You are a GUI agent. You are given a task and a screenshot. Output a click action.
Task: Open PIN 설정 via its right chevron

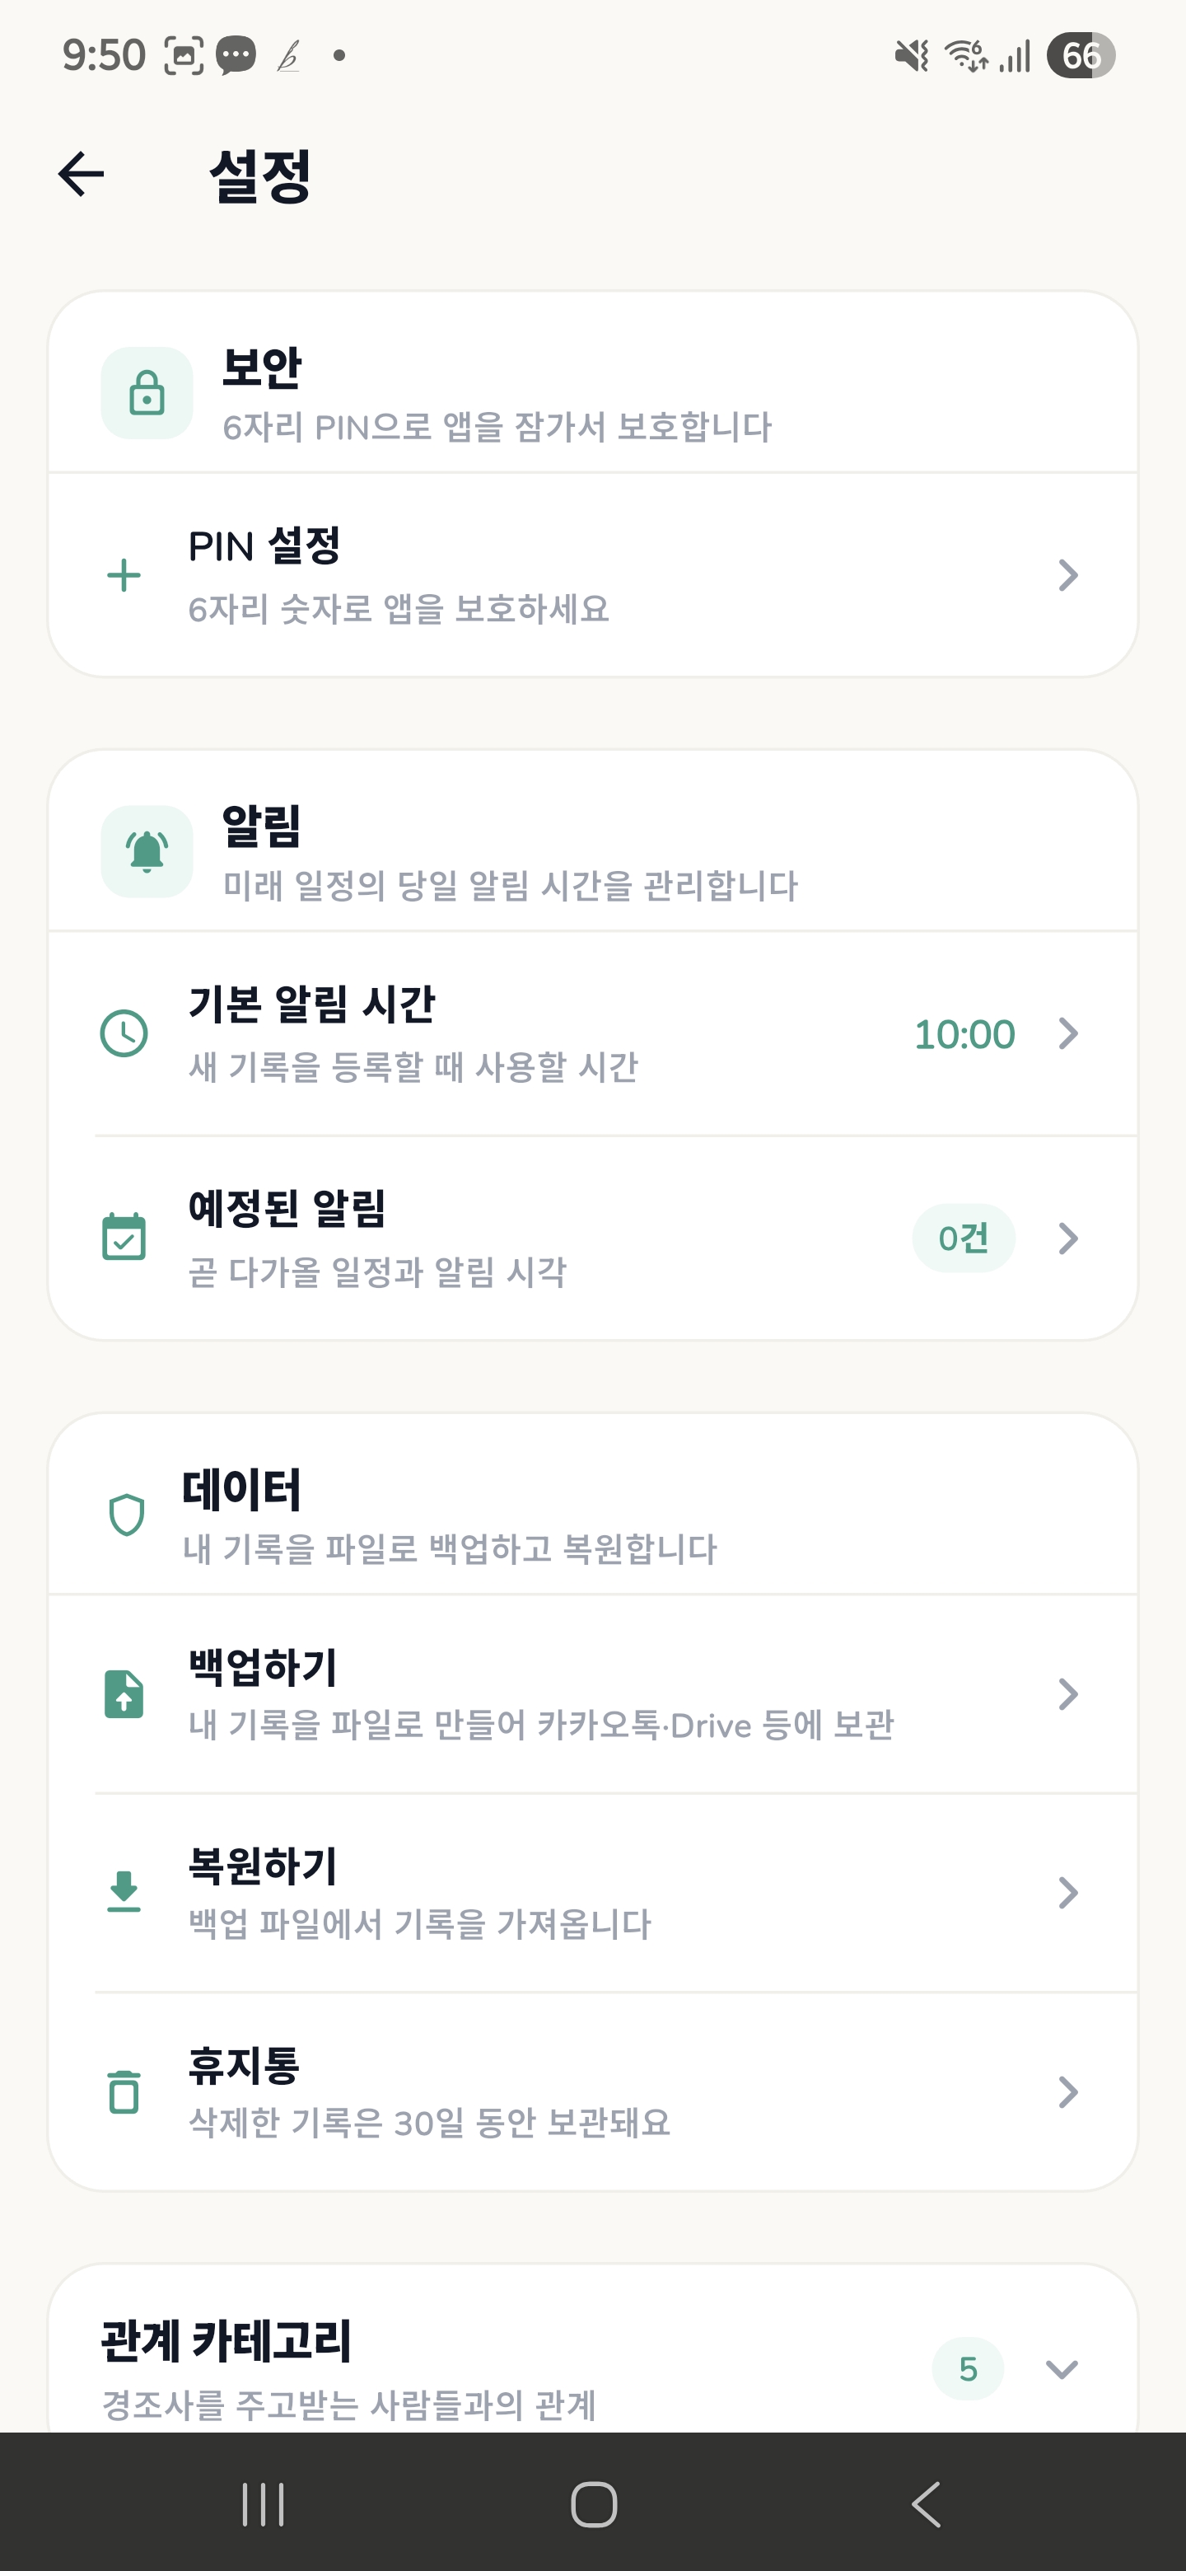(x=1068, y=575)
